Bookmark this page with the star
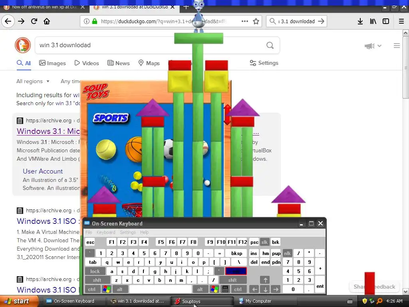Screen dimensions: 409x307 point(256,21)
